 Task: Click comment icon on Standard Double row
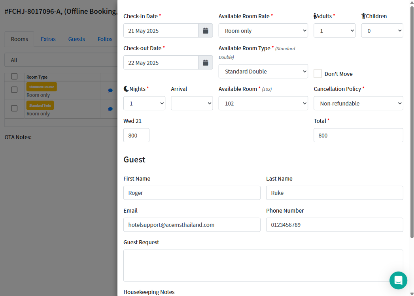click(110, 90)
